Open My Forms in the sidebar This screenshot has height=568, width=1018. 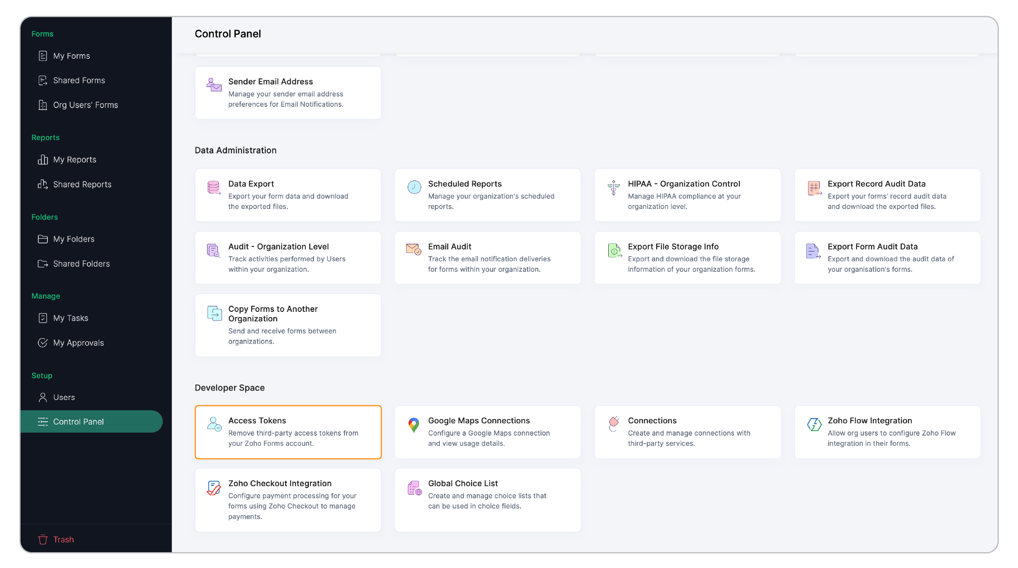click(x=72, y=56)
